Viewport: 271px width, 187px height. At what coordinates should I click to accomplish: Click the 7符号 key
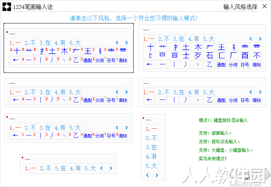pyautogui.click(x=109, y=135)
